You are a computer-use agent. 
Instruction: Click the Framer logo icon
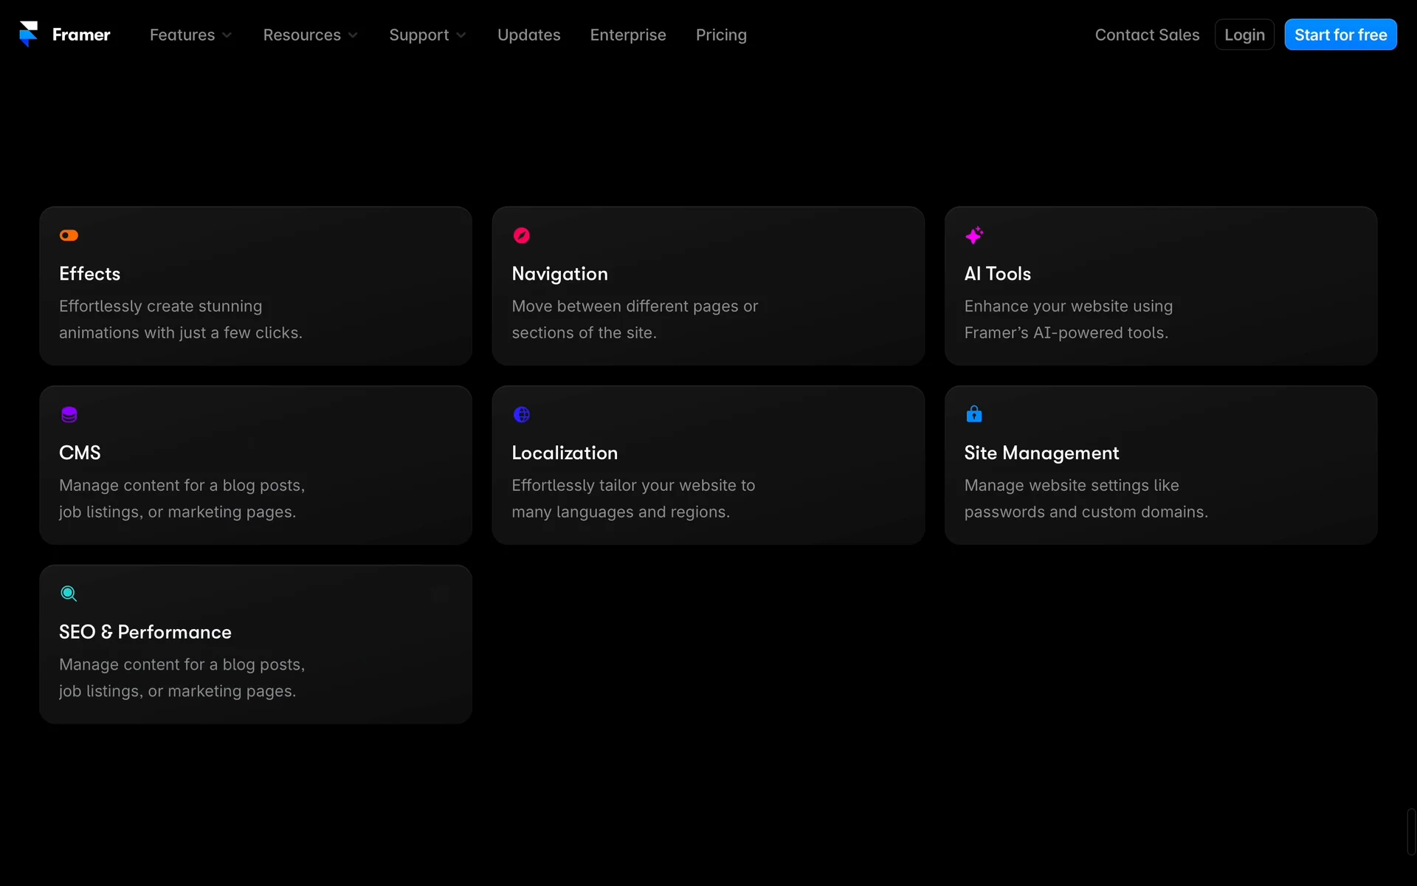(x=28, y=34)
